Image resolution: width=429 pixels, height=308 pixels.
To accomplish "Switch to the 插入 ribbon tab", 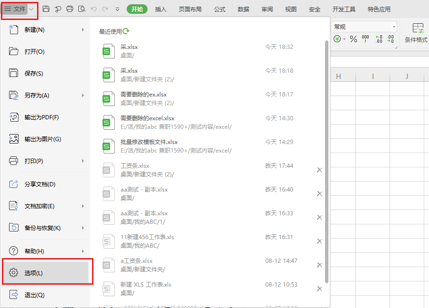I will click(x=161, y=9).
